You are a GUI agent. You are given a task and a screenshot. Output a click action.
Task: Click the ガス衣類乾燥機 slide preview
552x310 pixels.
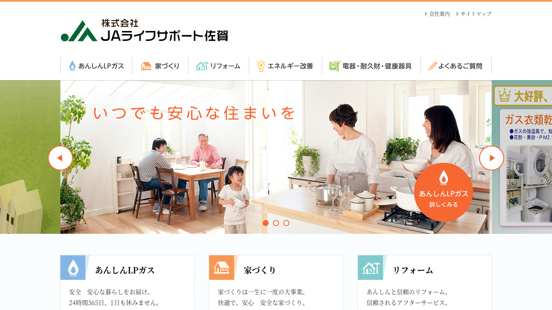[522, 157]
